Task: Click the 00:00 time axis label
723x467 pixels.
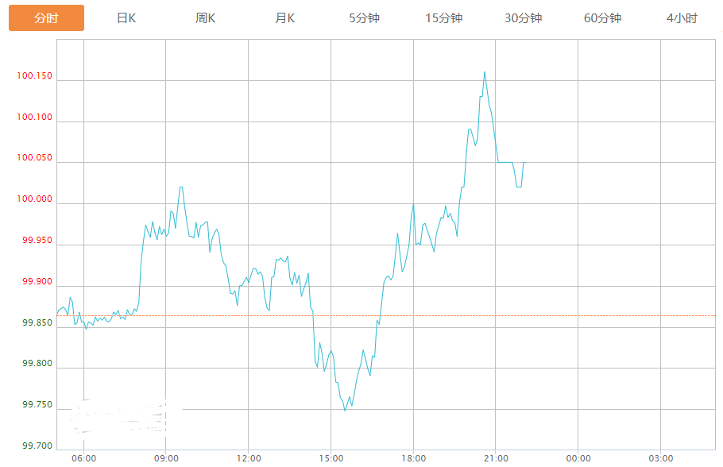Action: pyautogui.click(x=578, y=458)
